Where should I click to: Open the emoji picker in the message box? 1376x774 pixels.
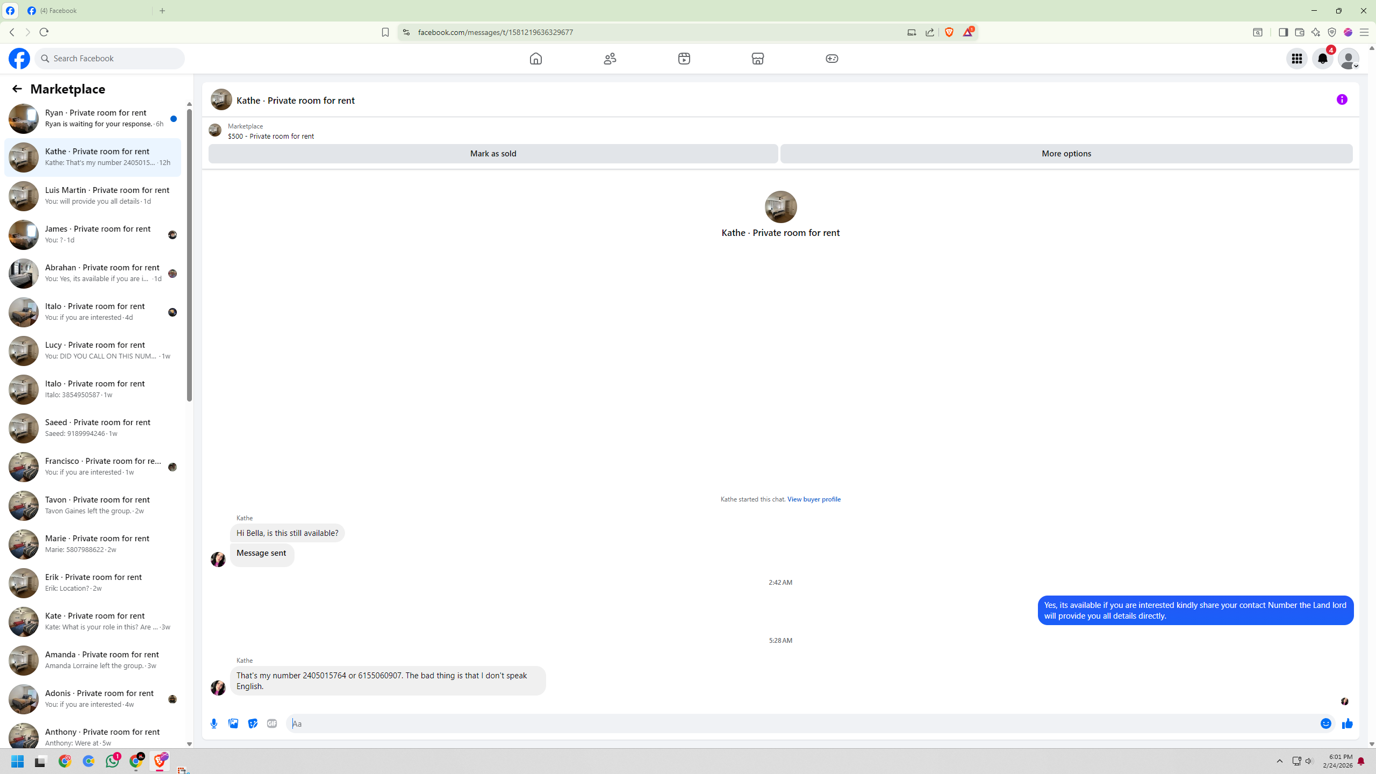tap(1325, 723)
